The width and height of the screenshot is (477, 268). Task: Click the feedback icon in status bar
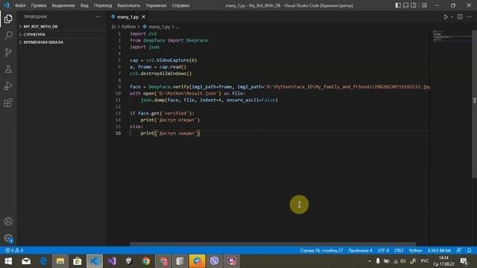(x=459, y=250)
